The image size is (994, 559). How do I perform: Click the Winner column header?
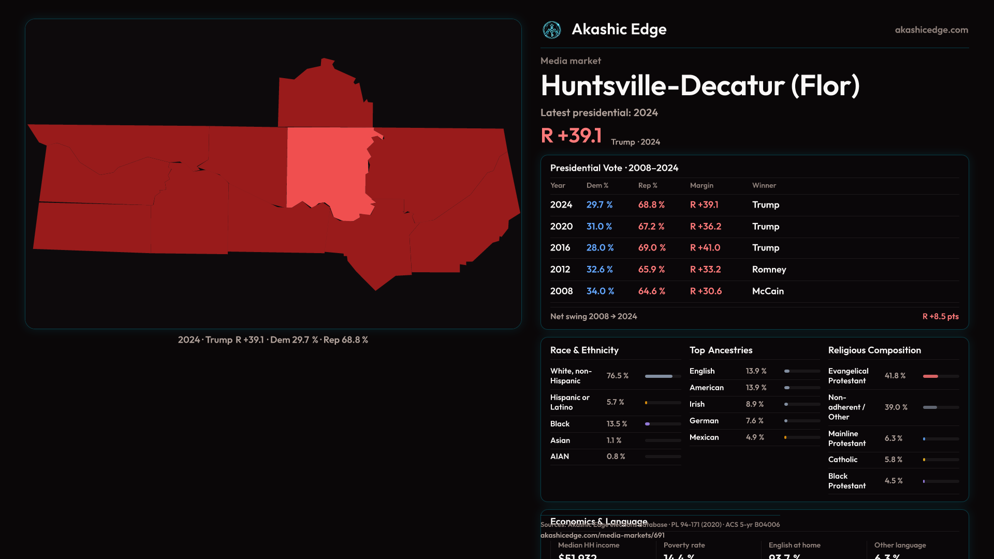(764, 185)
